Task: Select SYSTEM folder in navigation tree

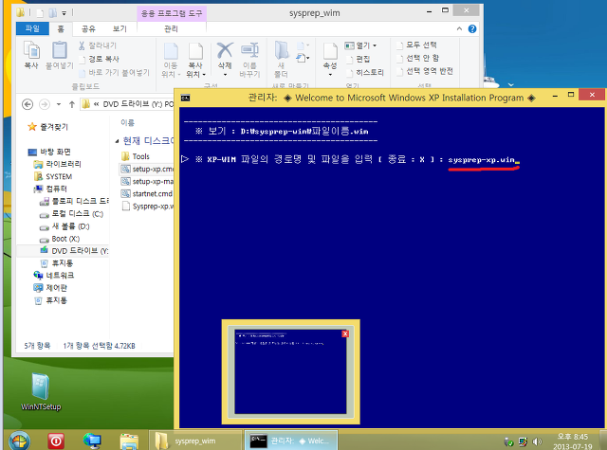Action: tap(53, 176)
